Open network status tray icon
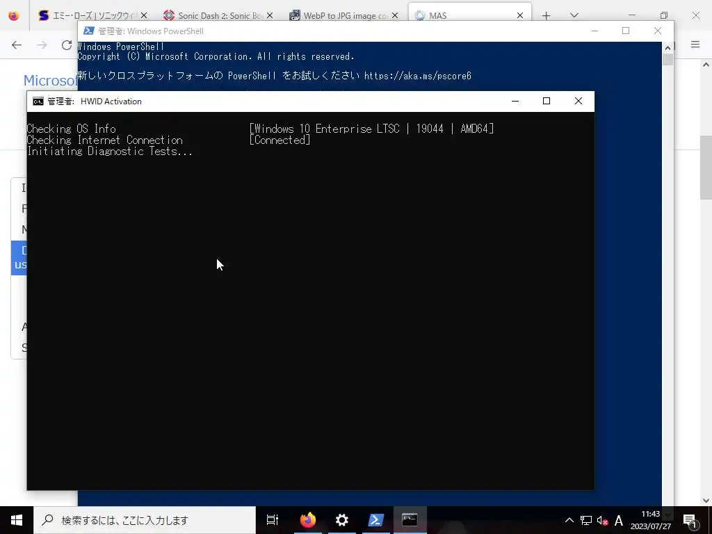This screenshot has height=534, width=712. [586, 520]
